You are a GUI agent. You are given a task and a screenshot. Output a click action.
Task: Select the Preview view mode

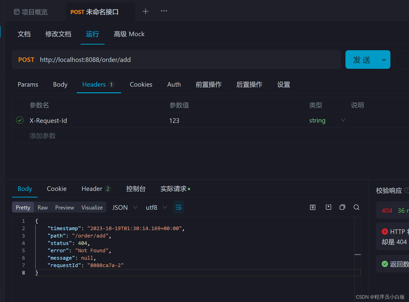(x=65, y=207)
